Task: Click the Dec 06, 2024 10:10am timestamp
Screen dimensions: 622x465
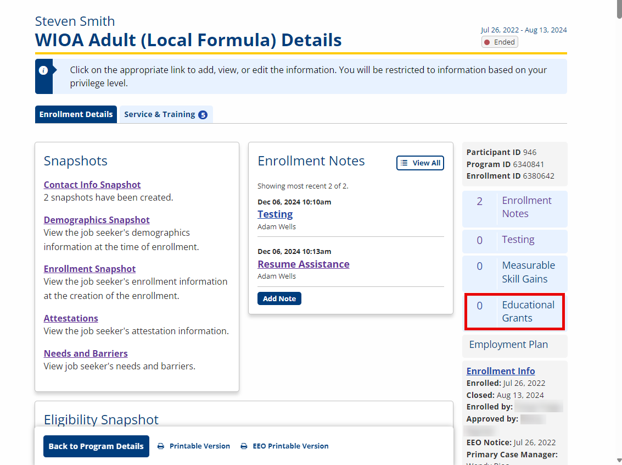Action: click(x=294, y=202)
